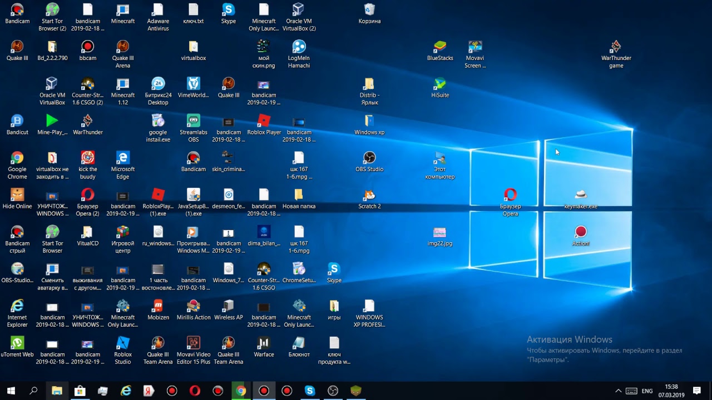Select the ключ продукта w... file
This screenshot has width=712, height=400.
[x=334, y=351]
